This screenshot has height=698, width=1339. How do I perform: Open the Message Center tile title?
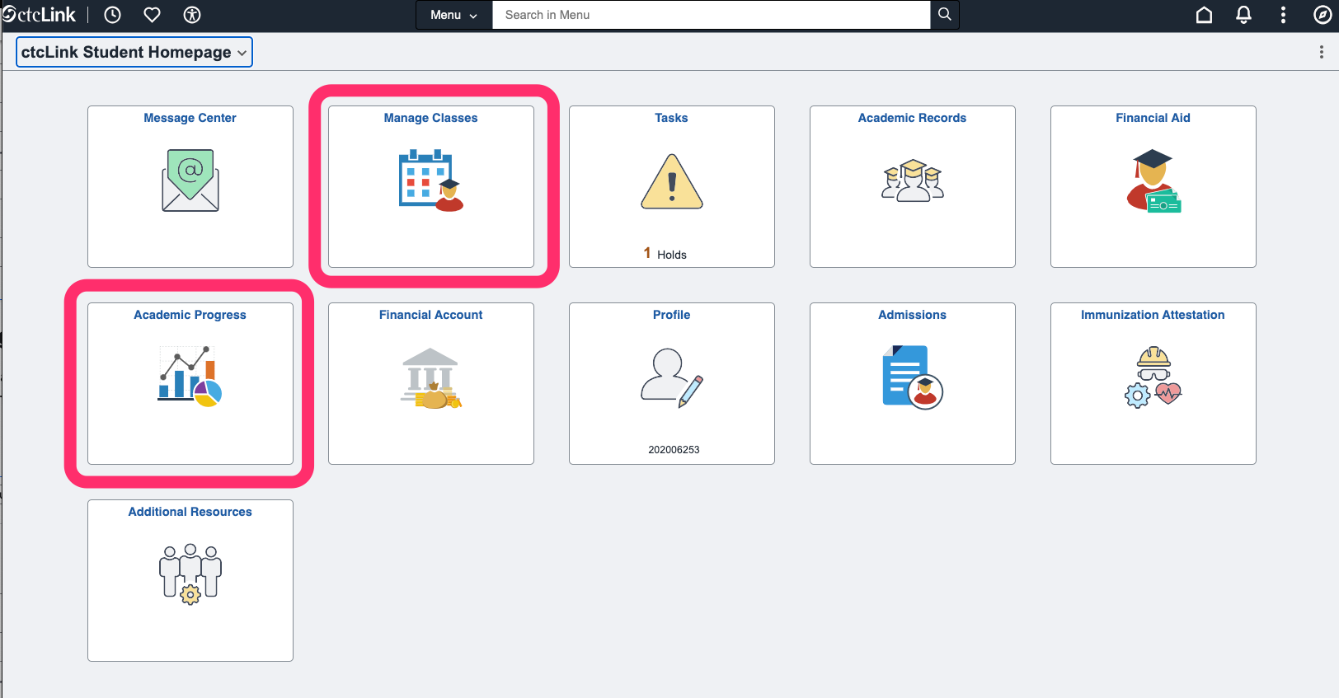coord(190,118)
